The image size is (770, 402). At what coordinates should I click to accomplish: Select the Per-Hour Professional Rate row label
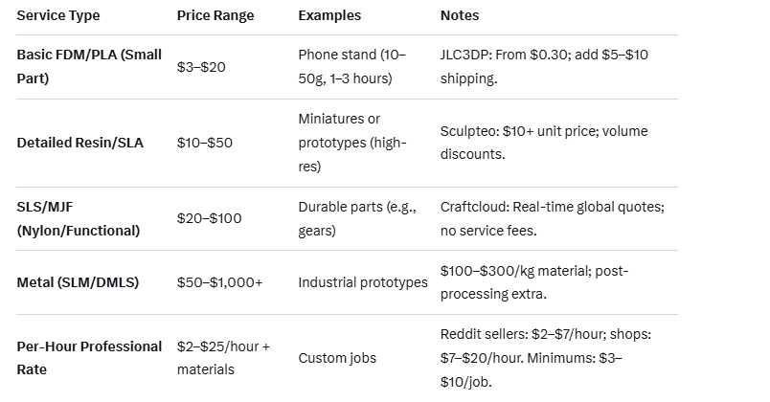coord(89,358)
